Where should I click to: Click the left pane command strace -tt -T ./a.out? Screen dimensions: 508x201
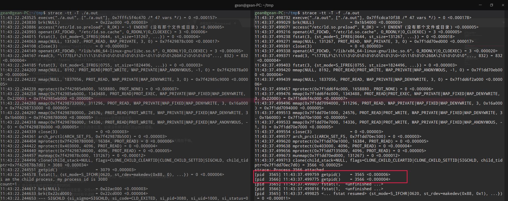[x=73, y=13]
